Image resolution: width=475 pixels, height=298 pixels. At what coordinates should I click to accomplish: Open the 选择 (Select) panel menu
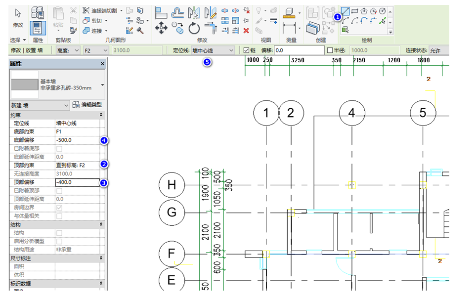(18, 40)
